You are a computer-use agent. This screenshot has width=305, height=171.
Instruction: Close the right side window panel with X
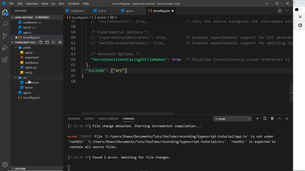tap(300, 17)
